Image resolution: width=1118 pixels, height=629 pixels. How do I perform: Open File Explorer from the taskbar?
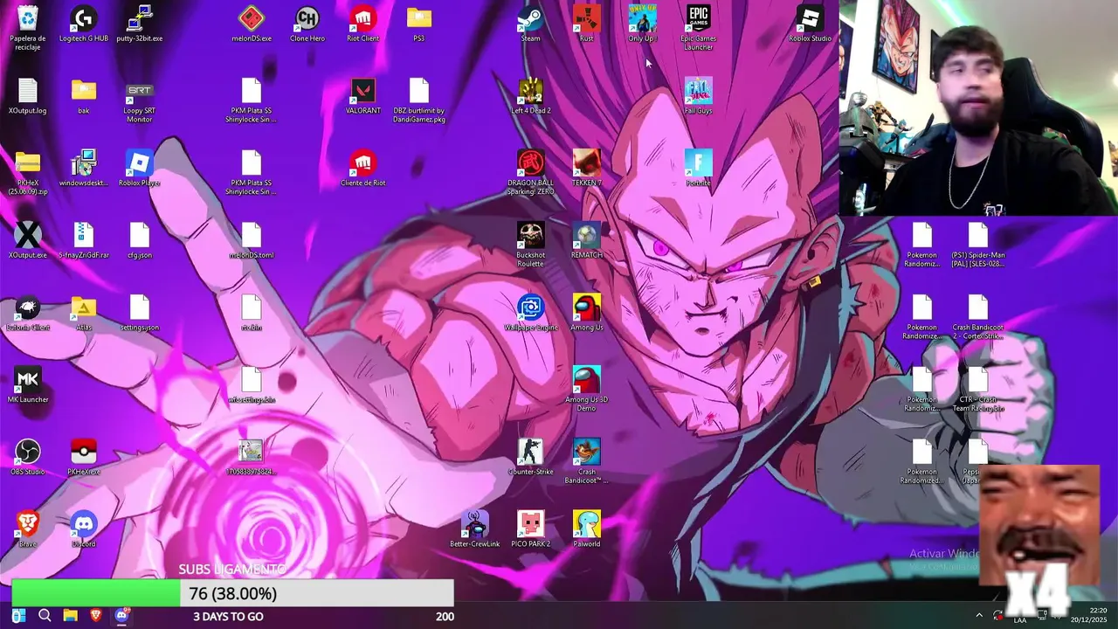70,616
